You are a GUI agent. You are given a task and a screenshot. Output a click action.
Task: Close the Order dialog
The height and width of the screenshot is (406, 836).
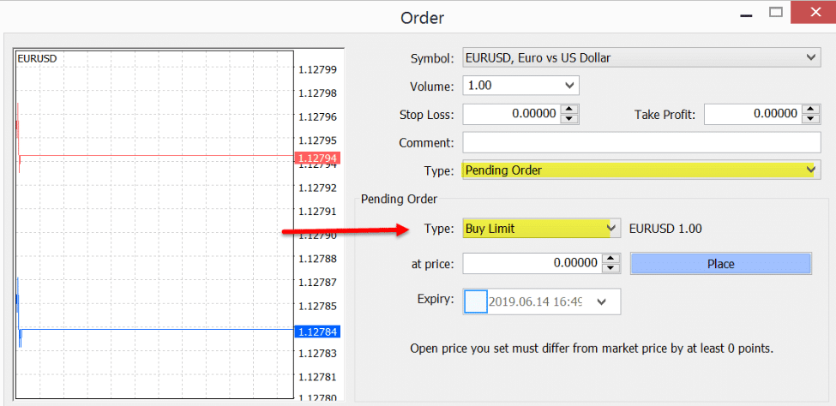813,12
